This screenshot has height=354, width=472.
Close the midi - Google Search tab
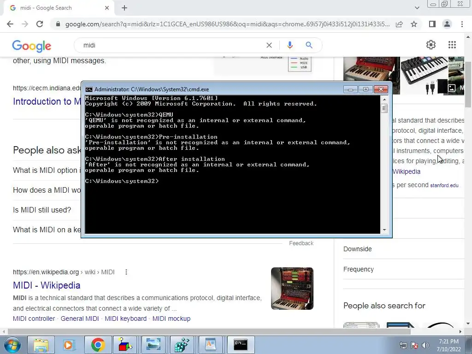tap(107, 8)
